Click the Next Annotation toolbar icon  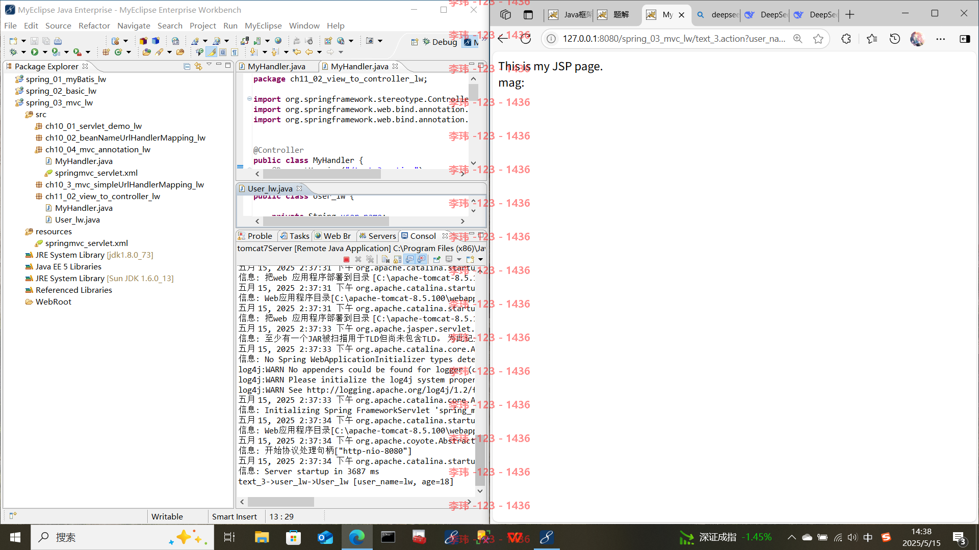click(x=254, y=52)
